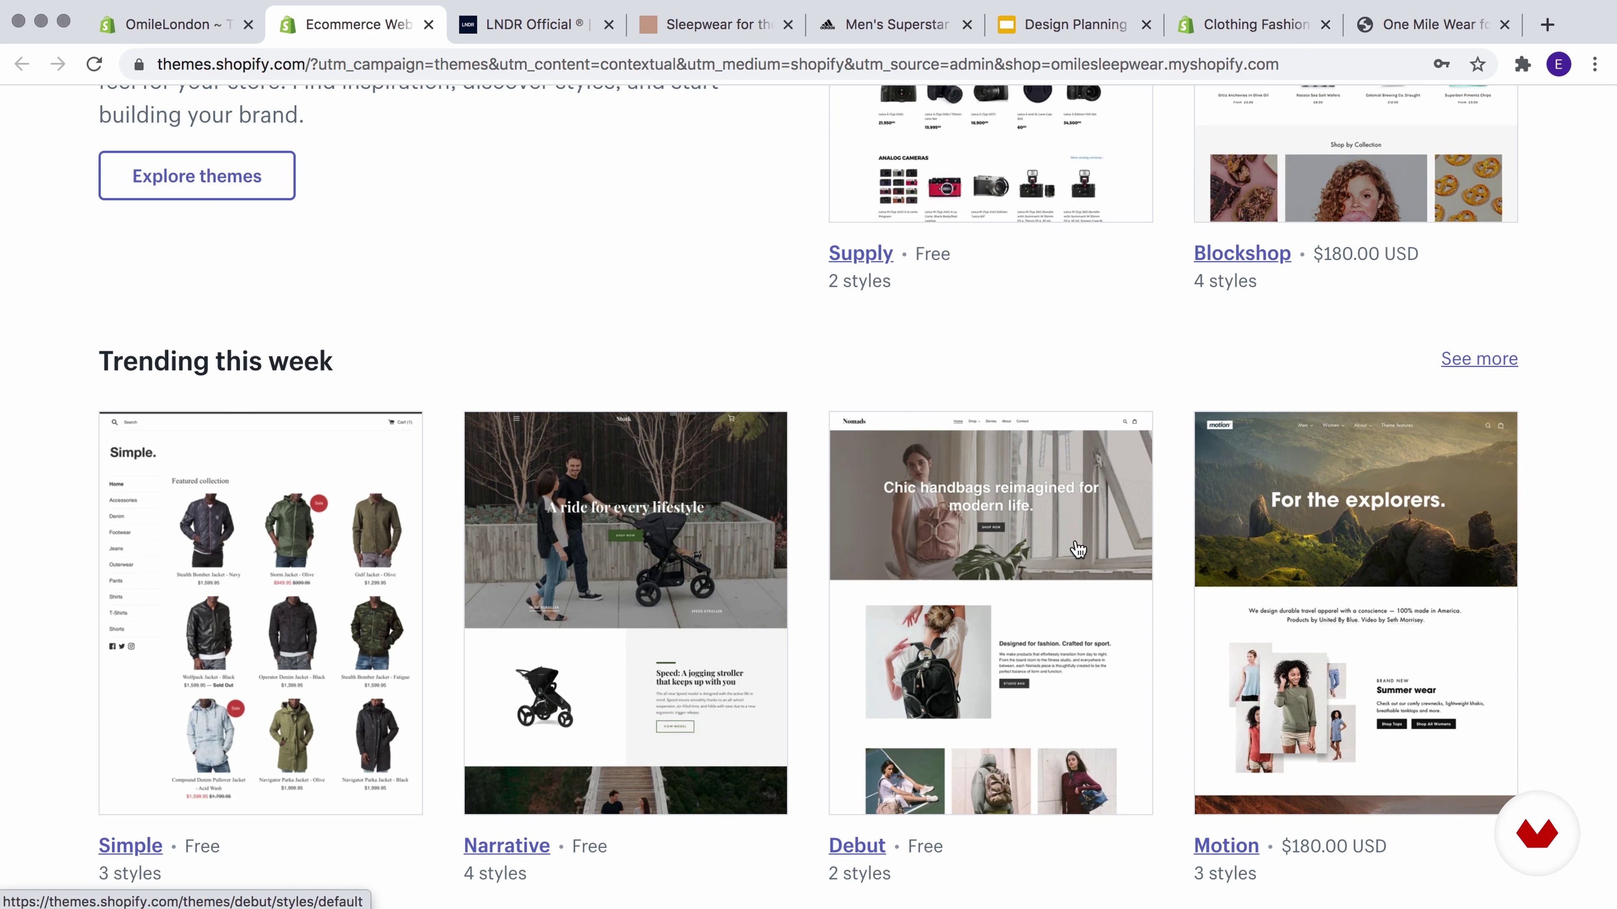1617x909 pixels.
Task: Open the Blockshop theme link
Action: (x=1242, y=253)
